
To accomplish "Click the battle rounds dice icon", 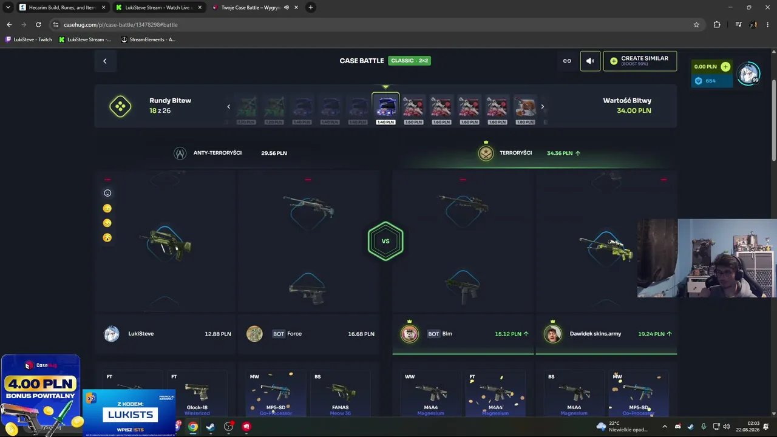I will pyautogui.click(x=120, y=107).
